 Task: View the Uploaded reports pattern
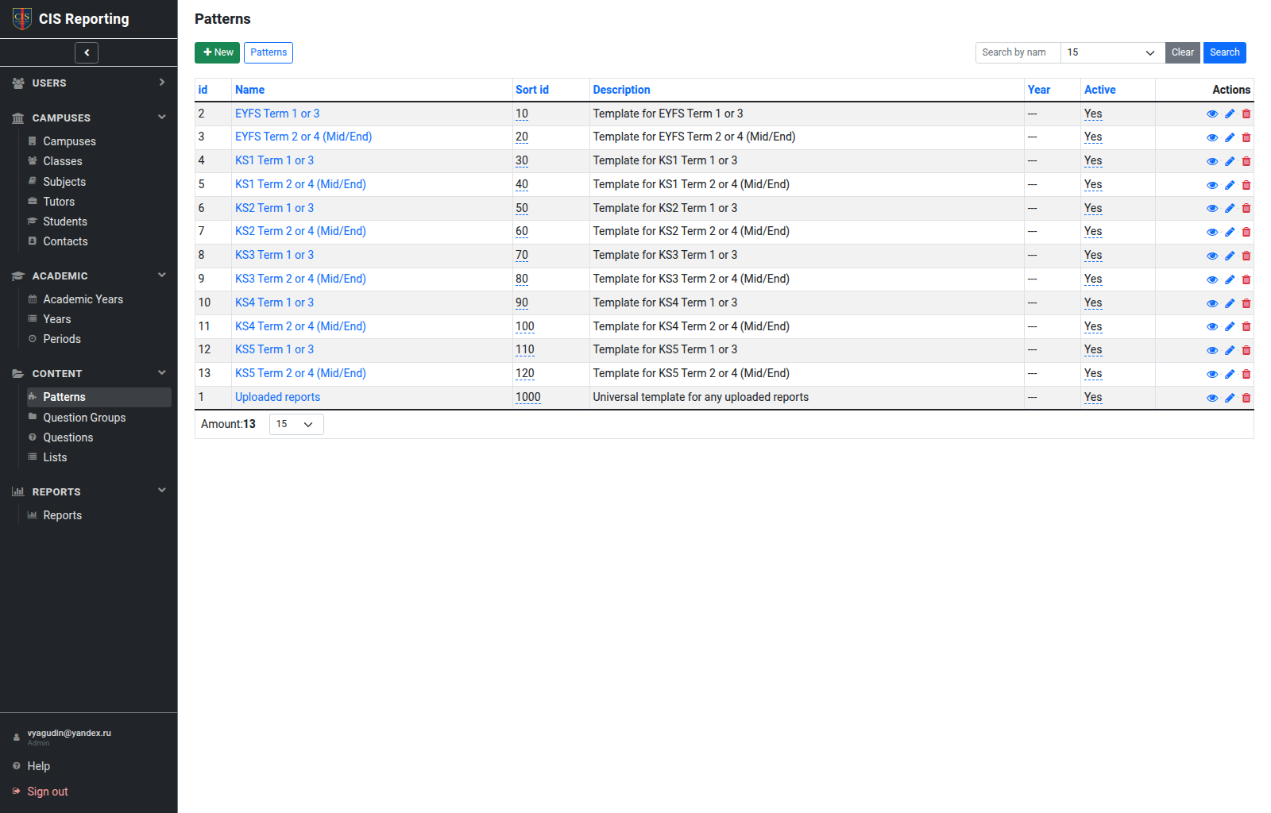pyautogui.click(x=1212, y=398)
